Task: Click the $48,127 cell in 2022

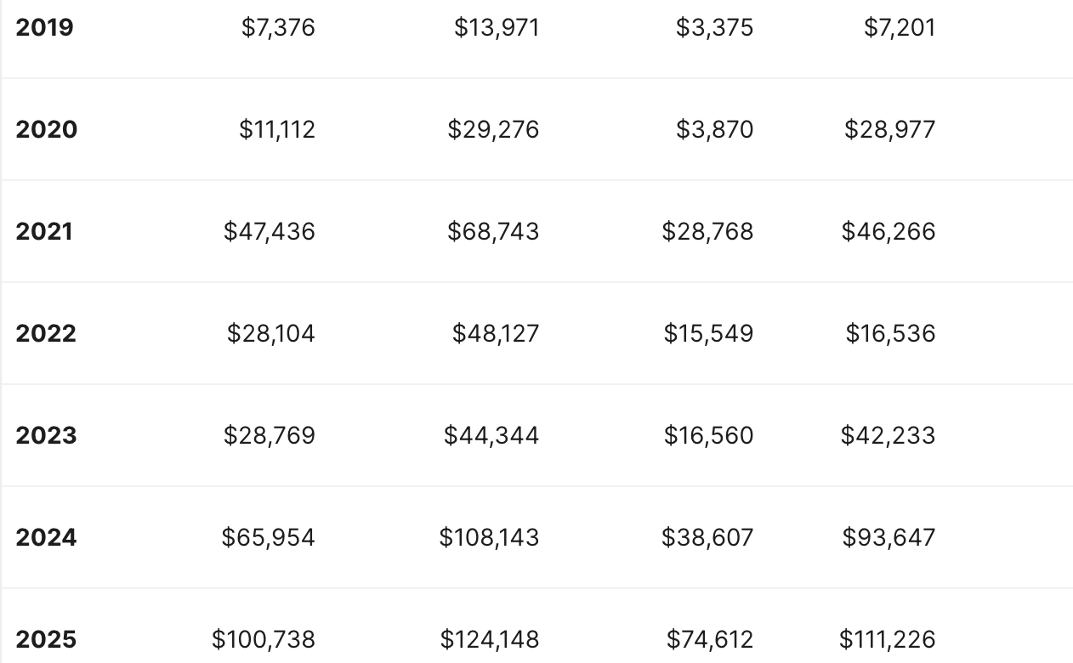Action: coord(496,333)
